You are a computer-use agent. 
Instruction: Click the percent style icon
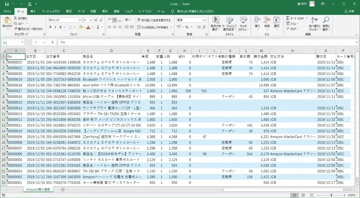(187, 27)
